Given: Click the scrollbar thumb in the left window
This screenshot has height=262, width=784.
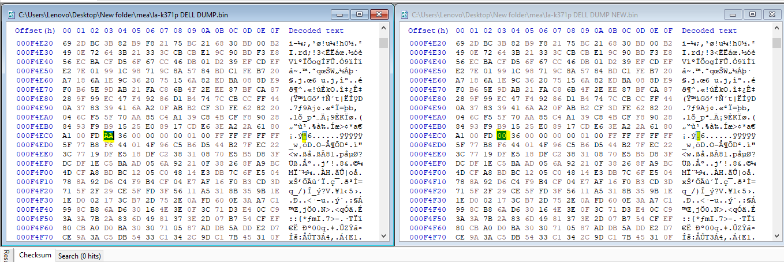Looking at the screenshot, I should (x=384, y=43).
